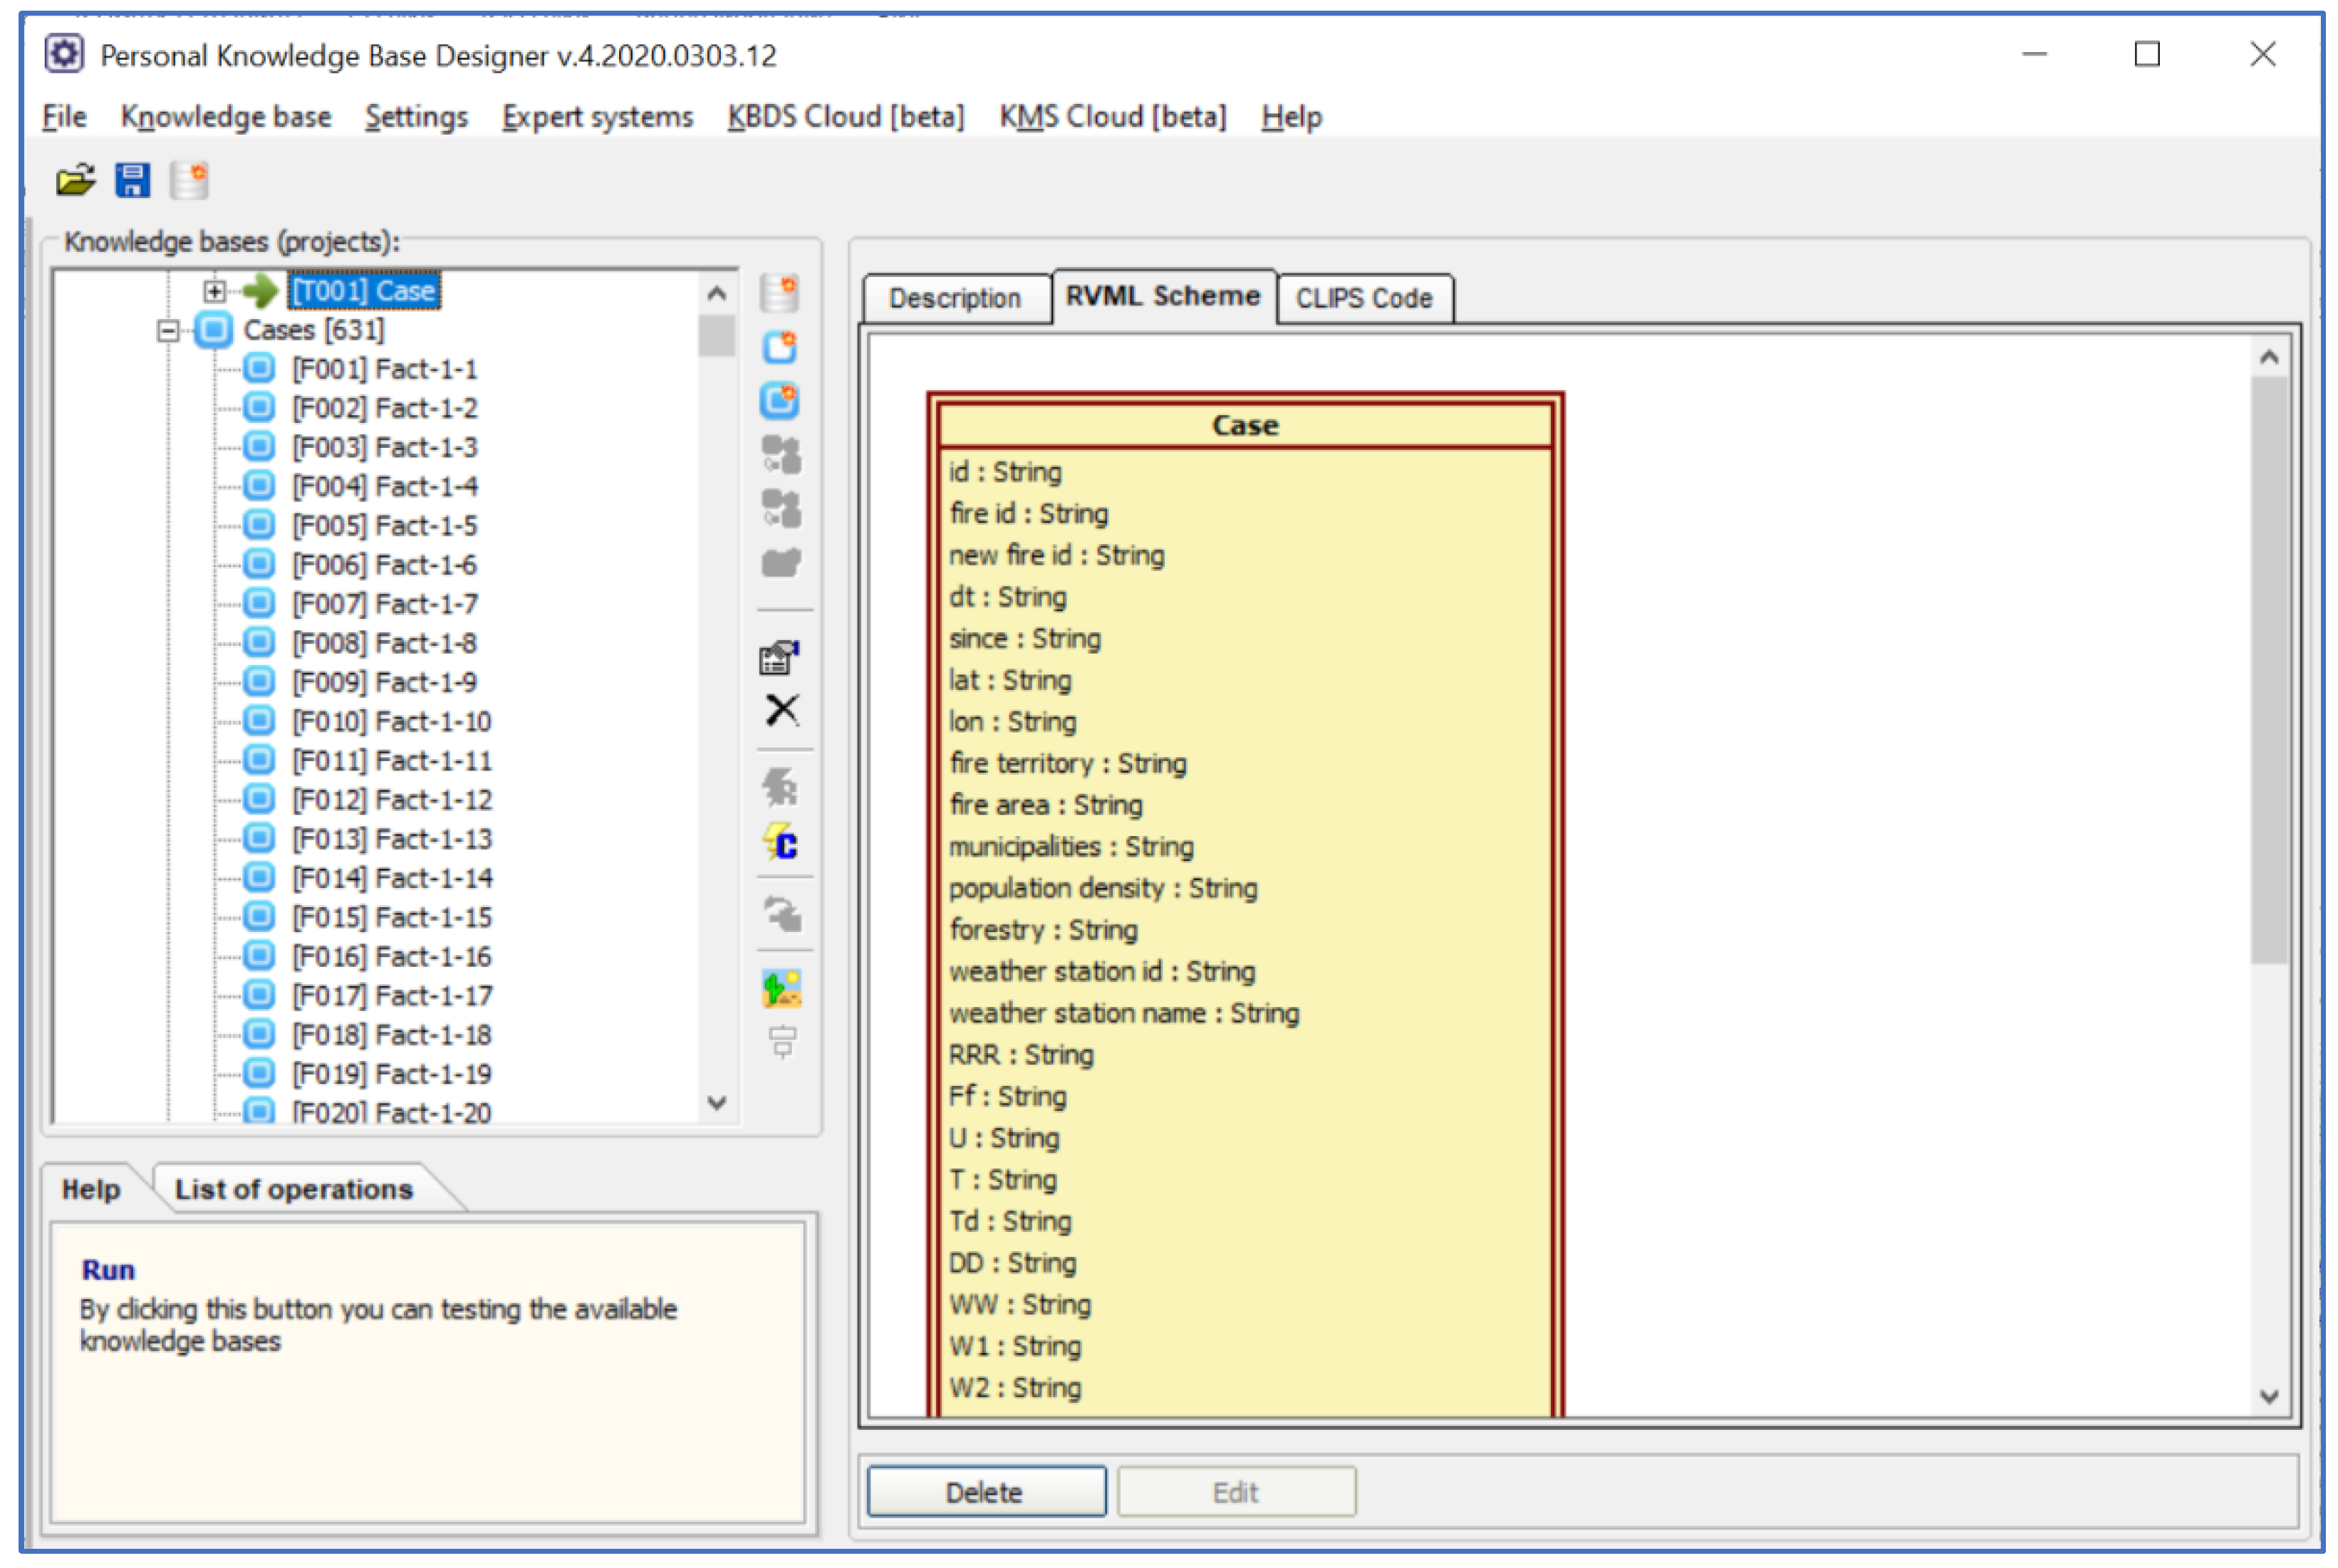Click the darker blue new fact icon
Image resolution: width=2338 pixels, height=1568 pixels.
779,401
